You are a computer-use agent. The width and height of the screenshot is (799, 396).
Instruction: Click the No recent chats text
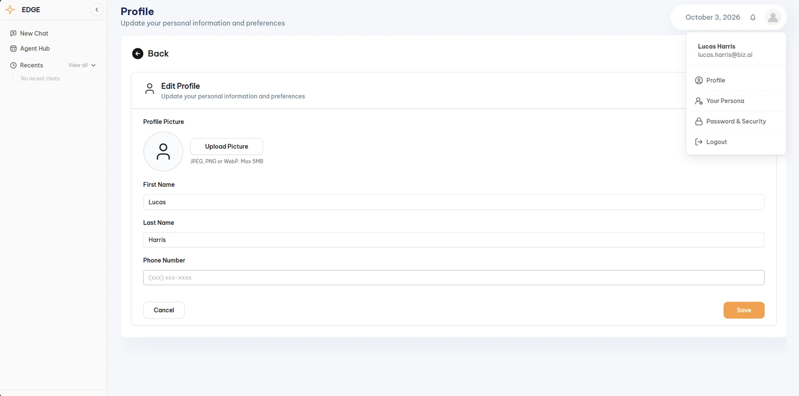tap(40, 78)
